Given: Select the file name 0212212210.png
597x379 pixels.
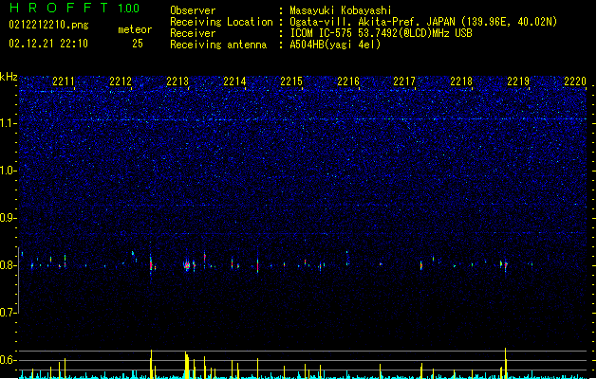Looking at the screenshot, I should 48,26.
